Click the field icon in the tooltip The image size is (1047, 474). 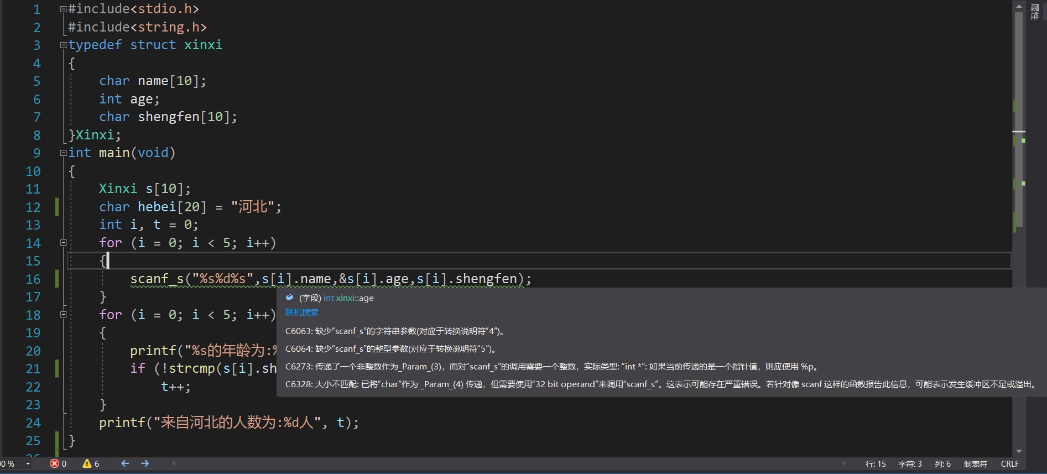pos(289,298)
